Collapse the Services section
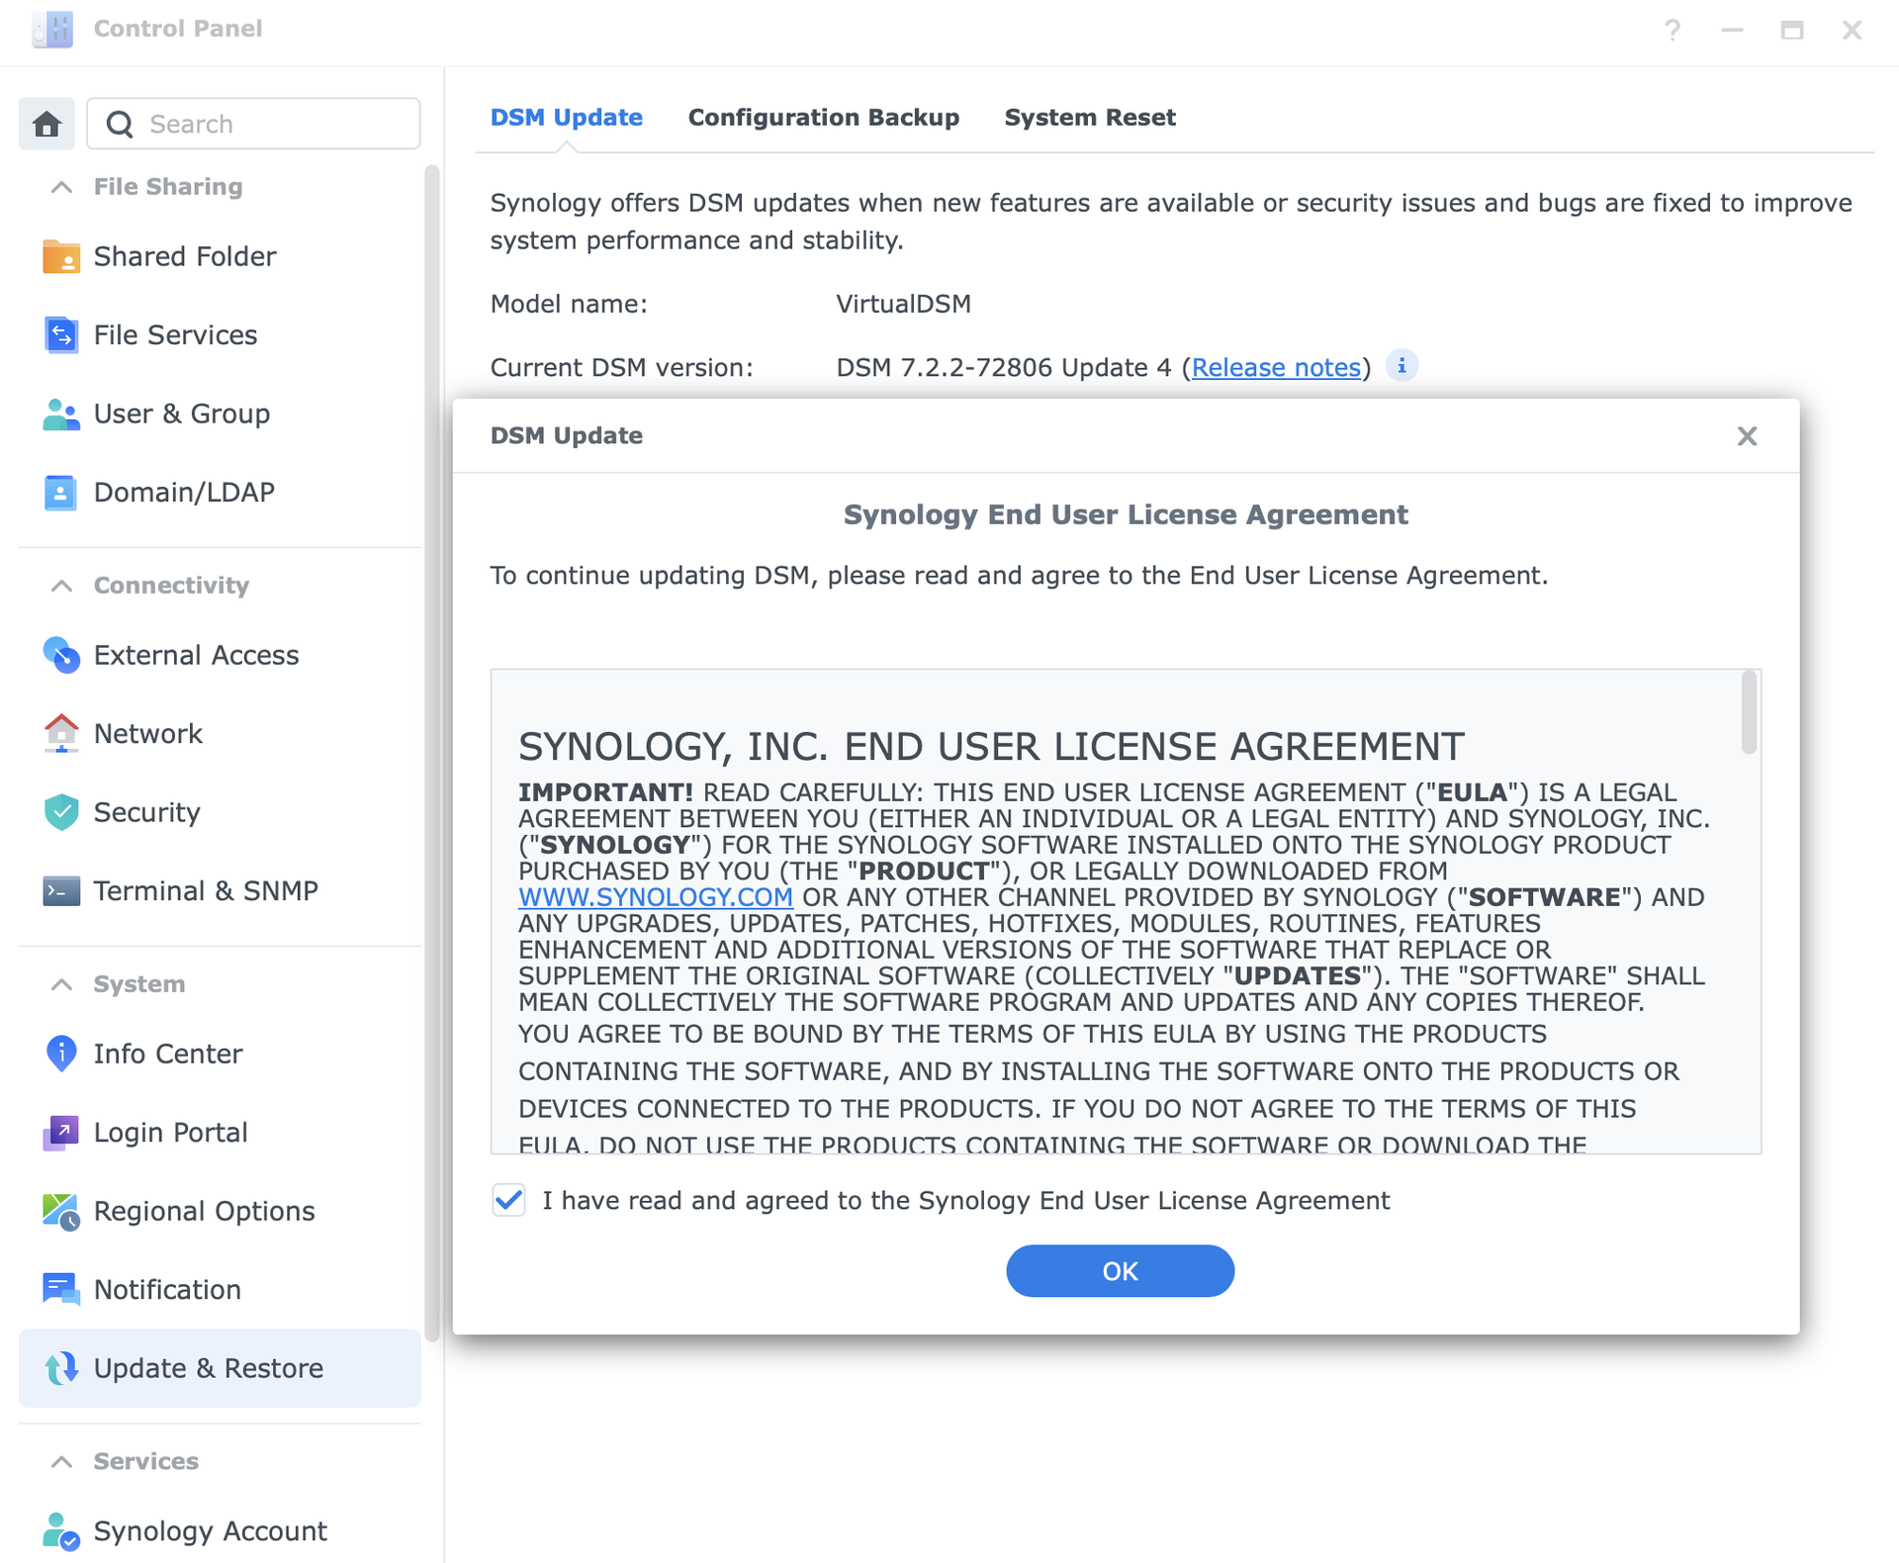The width and height of the screenshot is (1899, 1563). (61, 1461)
